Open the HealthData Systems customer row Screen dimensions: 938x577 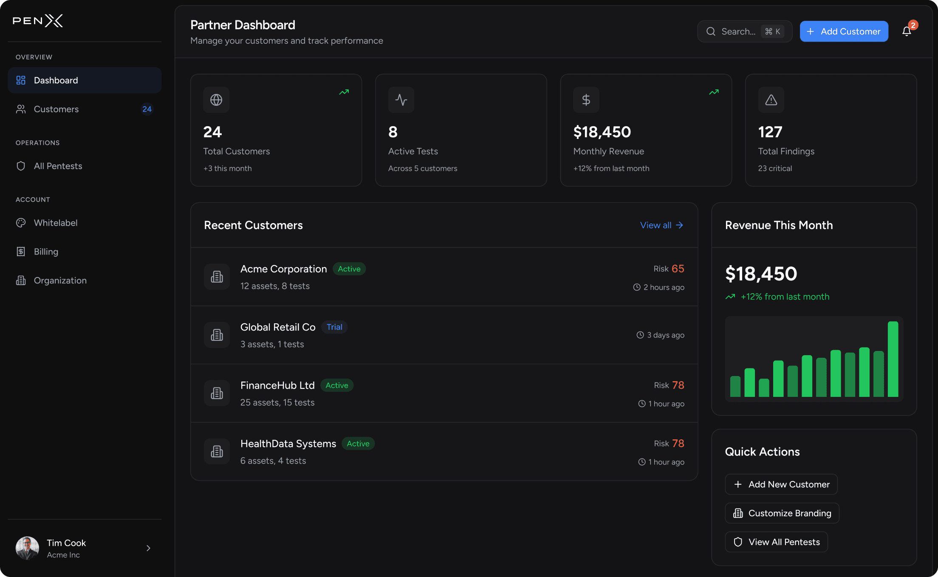coord(444,452)
